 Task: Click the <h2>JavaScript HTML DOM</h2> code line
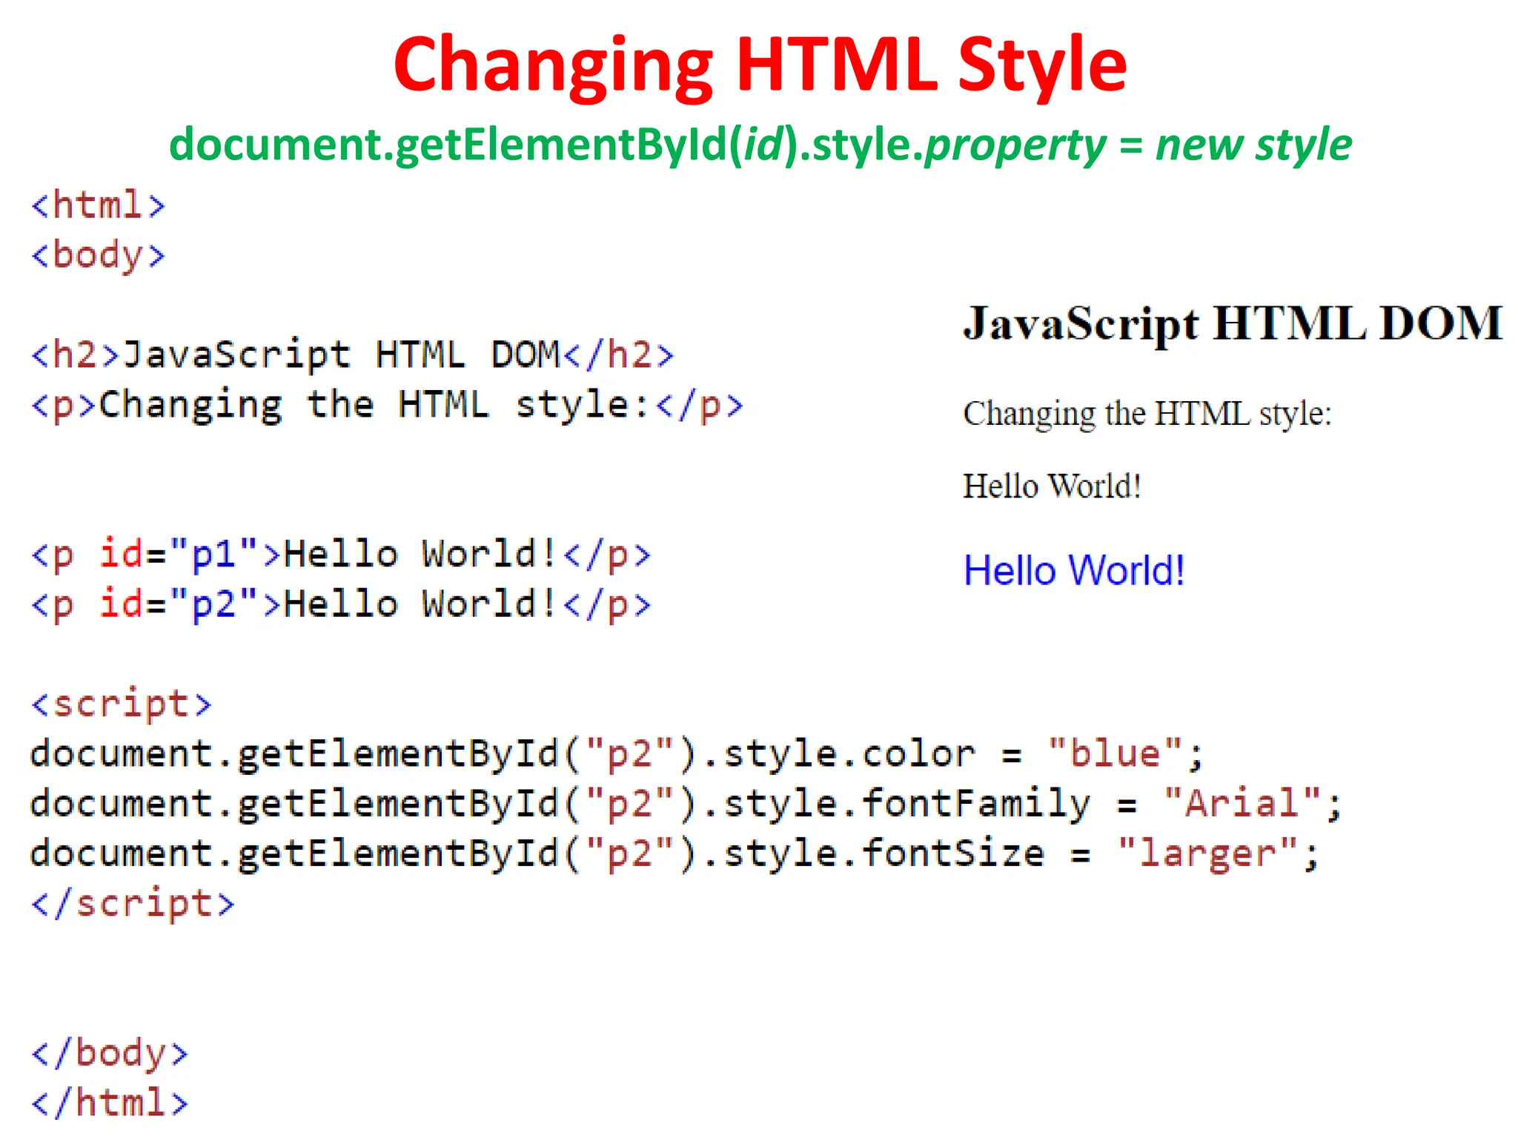(352, 354)
